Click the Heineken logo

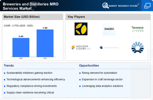(x=137, y=29)
